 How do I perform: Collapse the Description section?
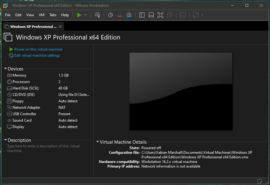6,140
